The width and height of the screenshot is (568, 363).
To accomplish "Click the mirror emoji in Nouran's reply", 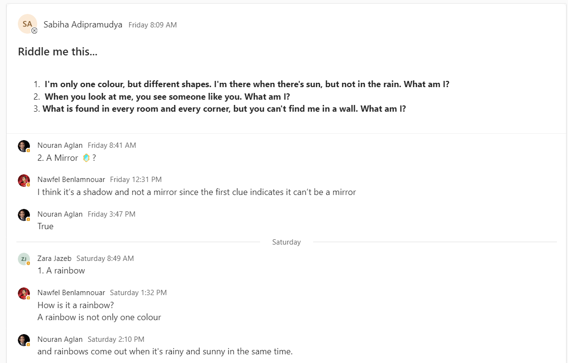I will click(86, 157).
